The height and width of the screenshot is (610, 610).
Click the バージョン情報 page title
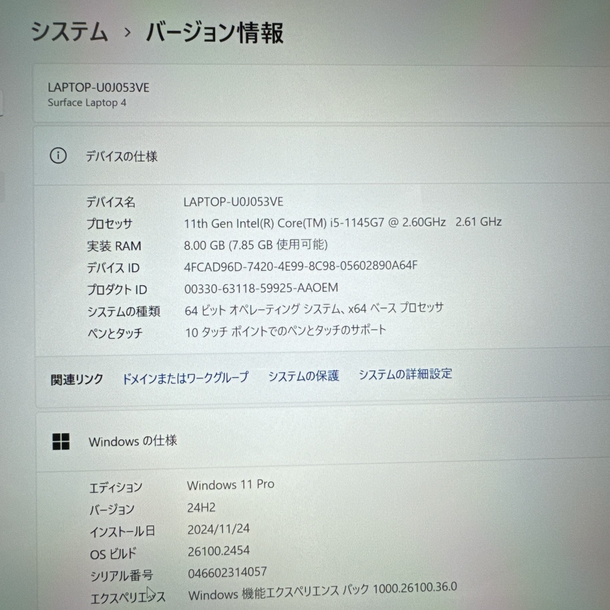point(215,33)
